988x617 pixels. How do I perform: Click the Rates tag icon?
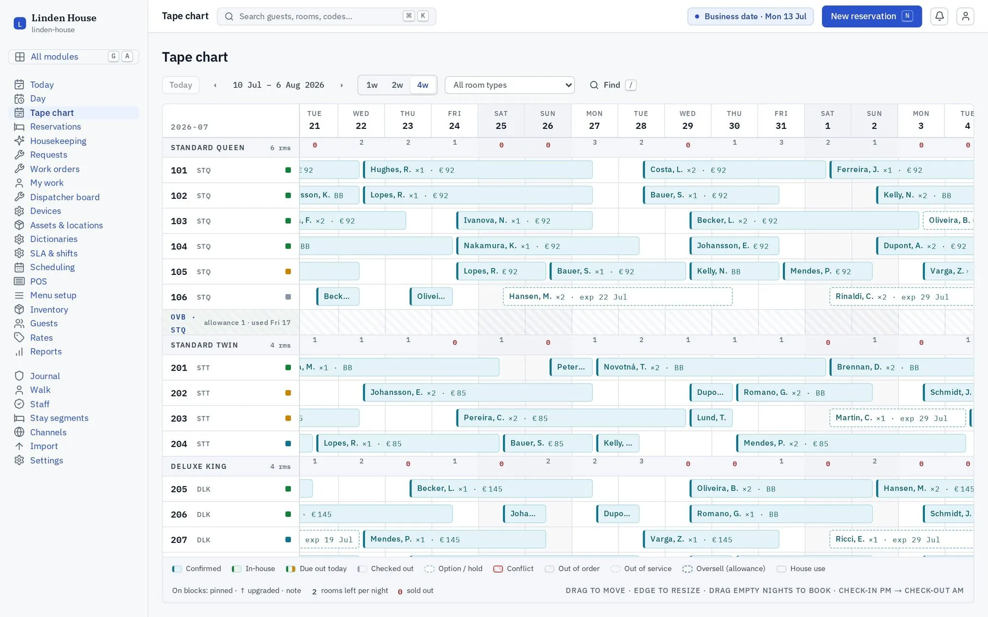(19, 338)
